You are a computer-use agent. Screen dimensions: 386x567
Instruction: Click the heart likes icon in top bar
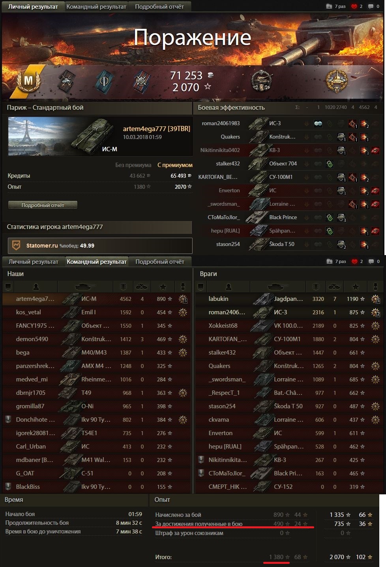354,6
